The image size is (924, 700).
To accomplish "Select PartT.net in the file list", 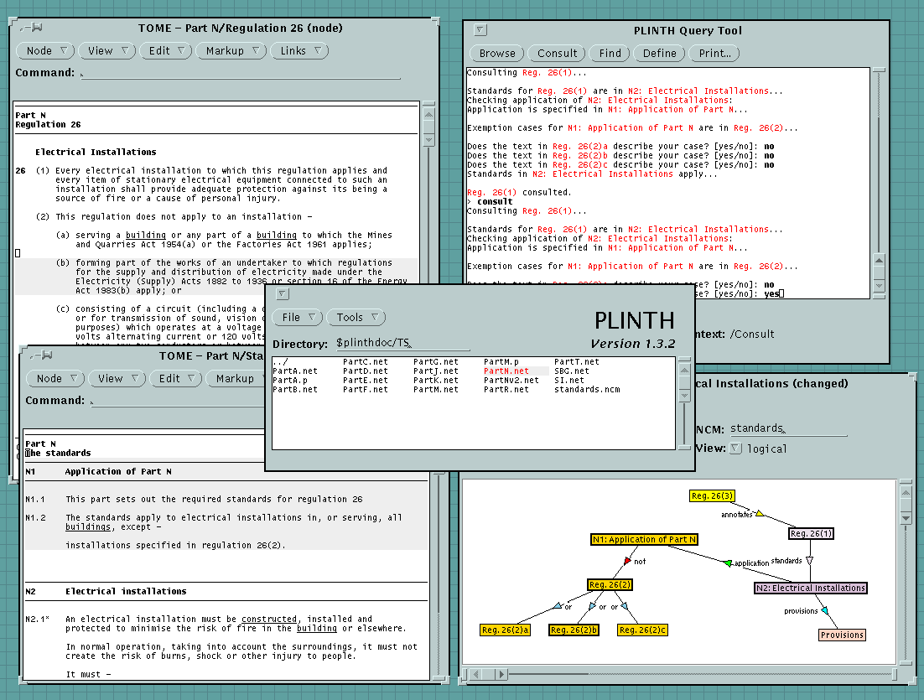I will point(576,362).
